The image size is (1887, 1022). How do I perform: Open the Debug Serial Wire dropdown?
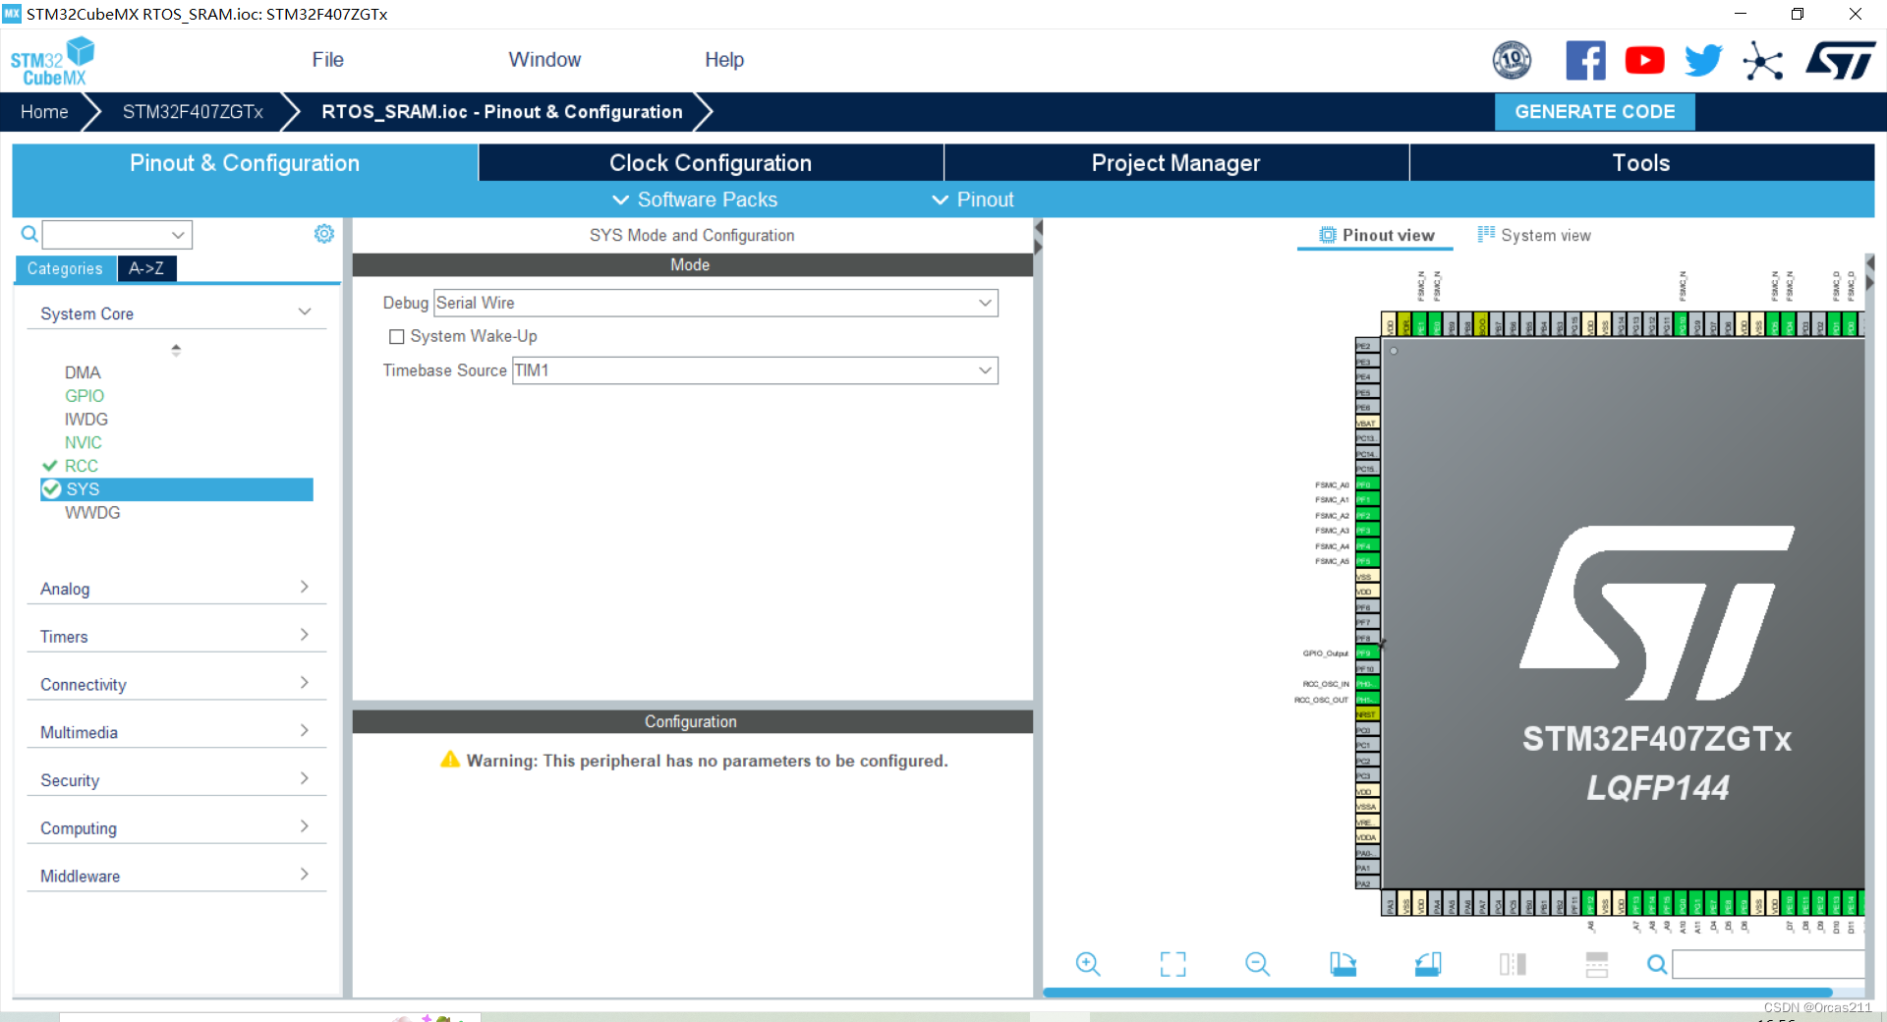tap(984, 303)
